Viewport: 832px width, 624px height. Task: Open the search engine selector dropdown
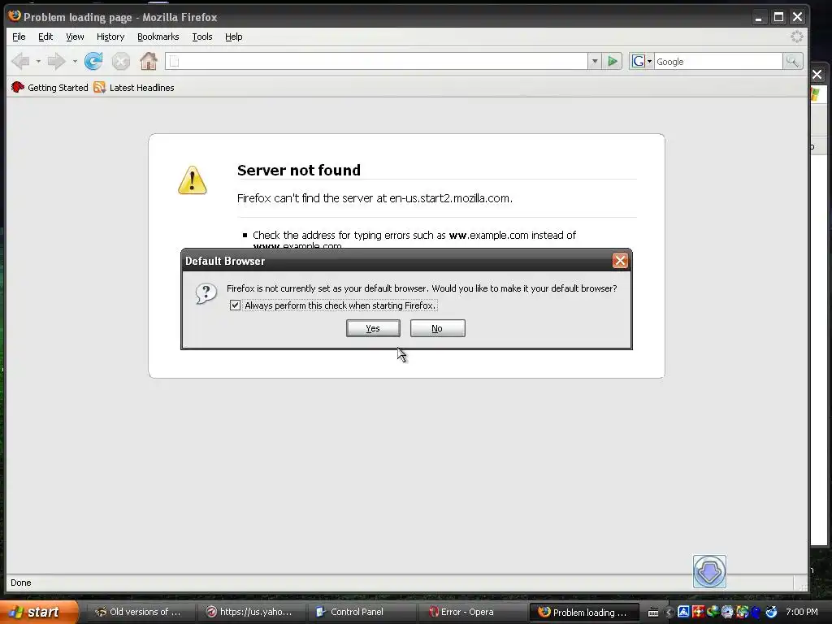[x=642, y=62]
